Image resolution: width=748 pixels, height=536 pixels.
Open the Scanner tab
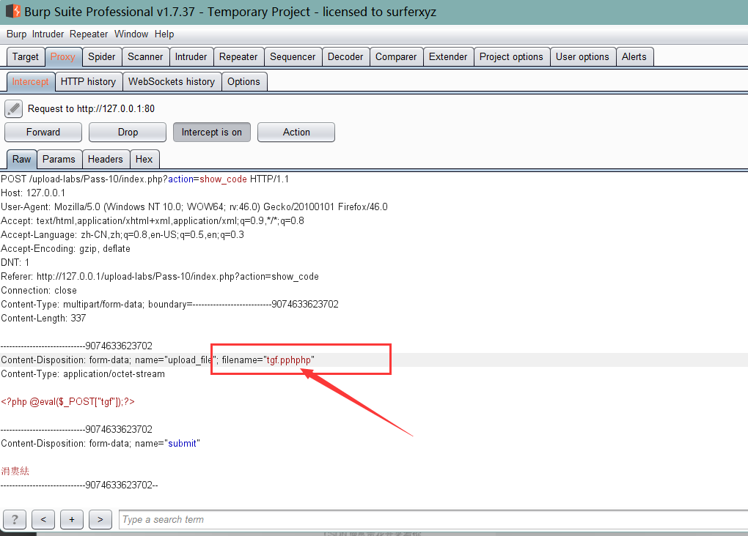(145, 56)
